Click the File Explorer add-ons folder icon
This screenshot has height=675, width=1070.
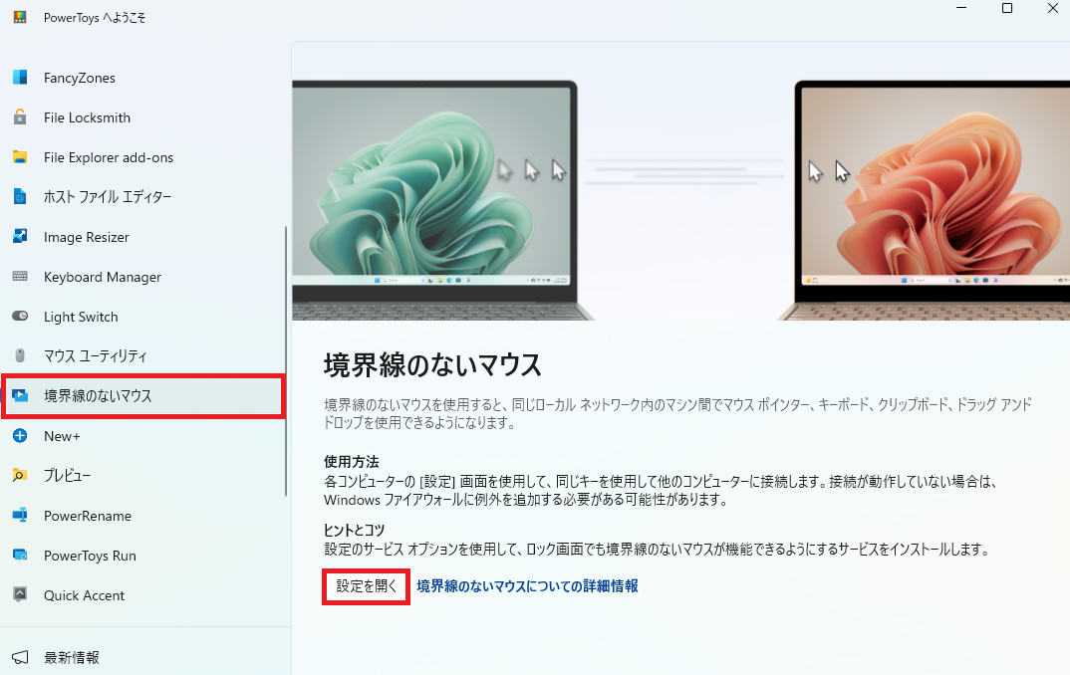(x=20, y=157)
